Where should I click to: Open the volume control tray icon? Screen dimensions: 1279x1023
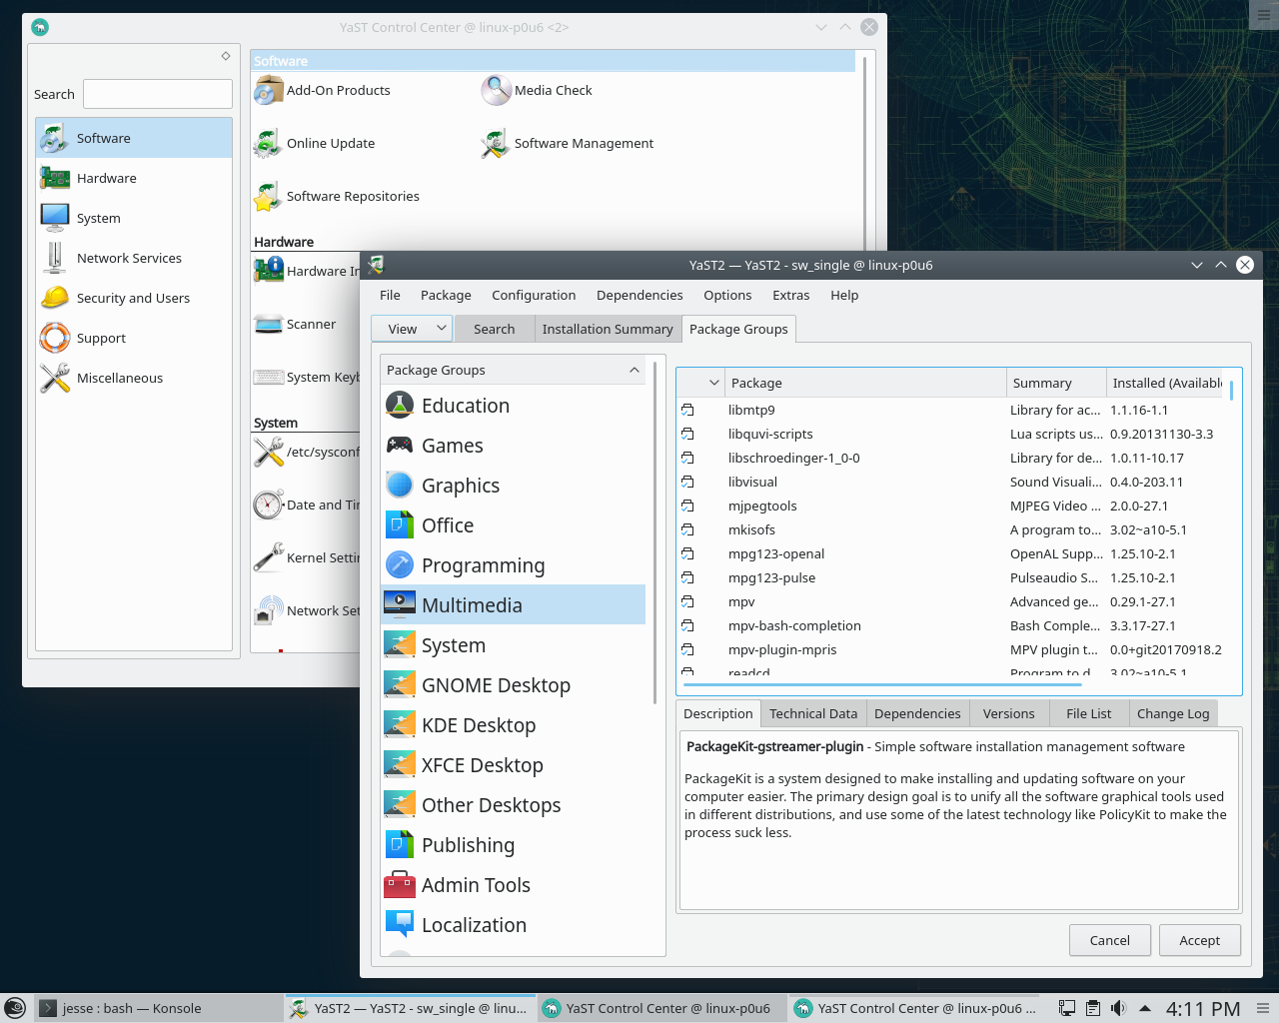click(1118, 1008)
